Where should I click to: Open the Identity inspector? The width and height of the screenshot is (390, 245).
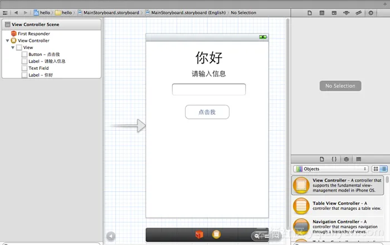tap(334, 13)
